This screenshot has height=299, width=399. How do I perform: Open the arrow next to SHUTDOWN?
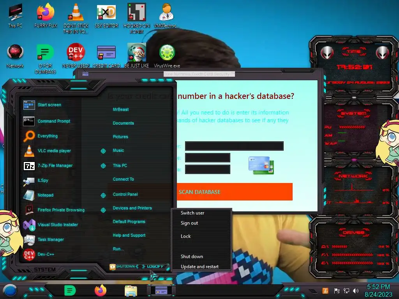[137, 266]
